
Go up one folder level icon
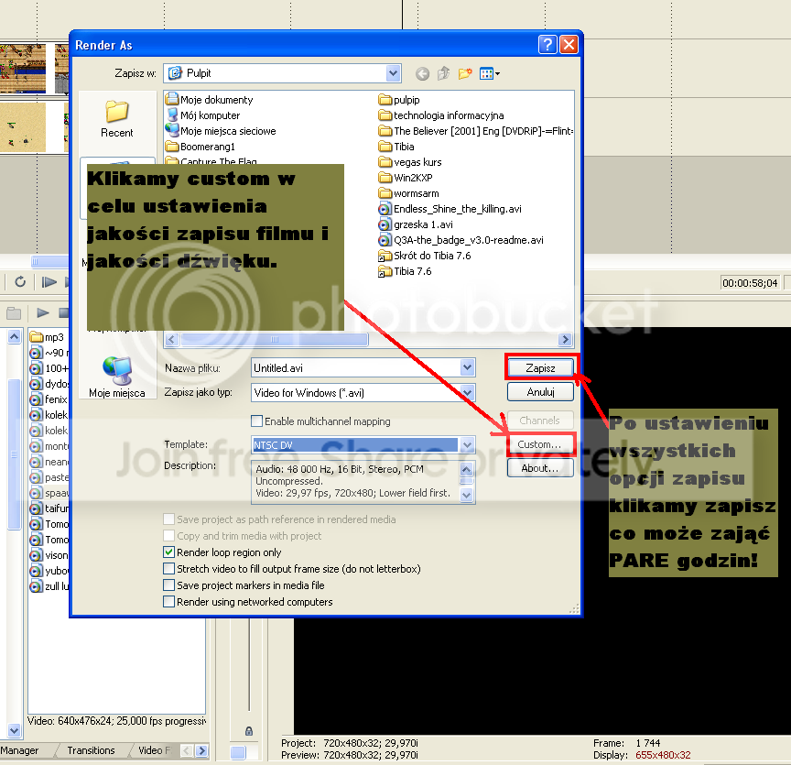[443, 73]
